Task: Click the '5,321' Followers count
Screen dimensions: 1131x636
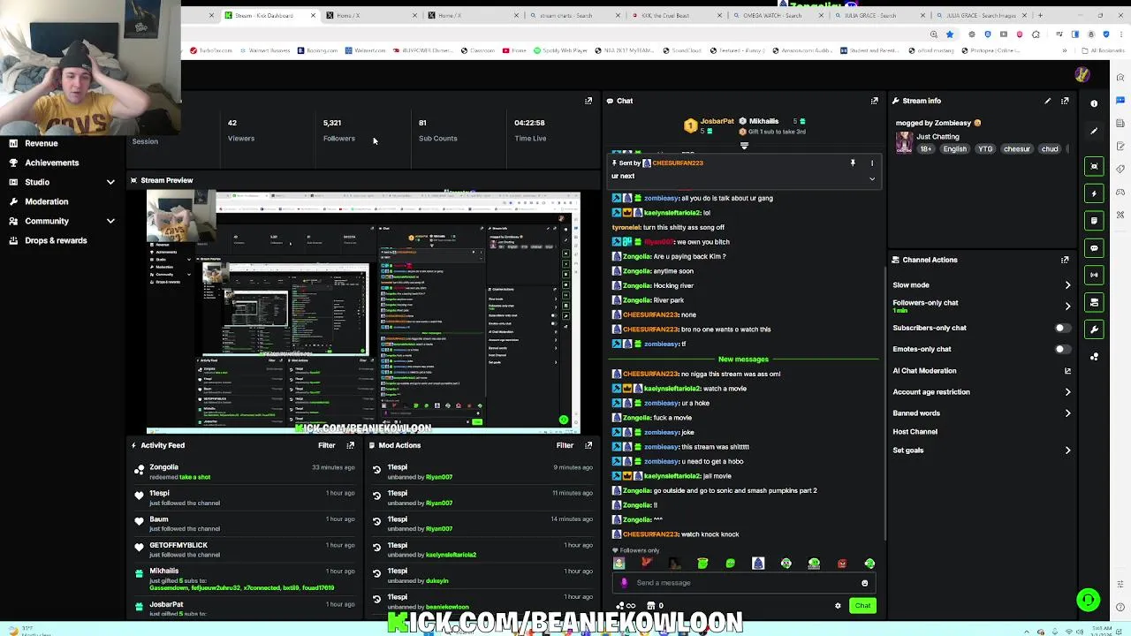Action: [x=332, y=123]
